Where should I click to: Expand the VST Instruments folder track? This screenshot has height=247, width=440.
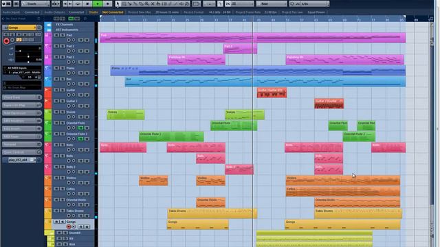click(x=49, y=30)
